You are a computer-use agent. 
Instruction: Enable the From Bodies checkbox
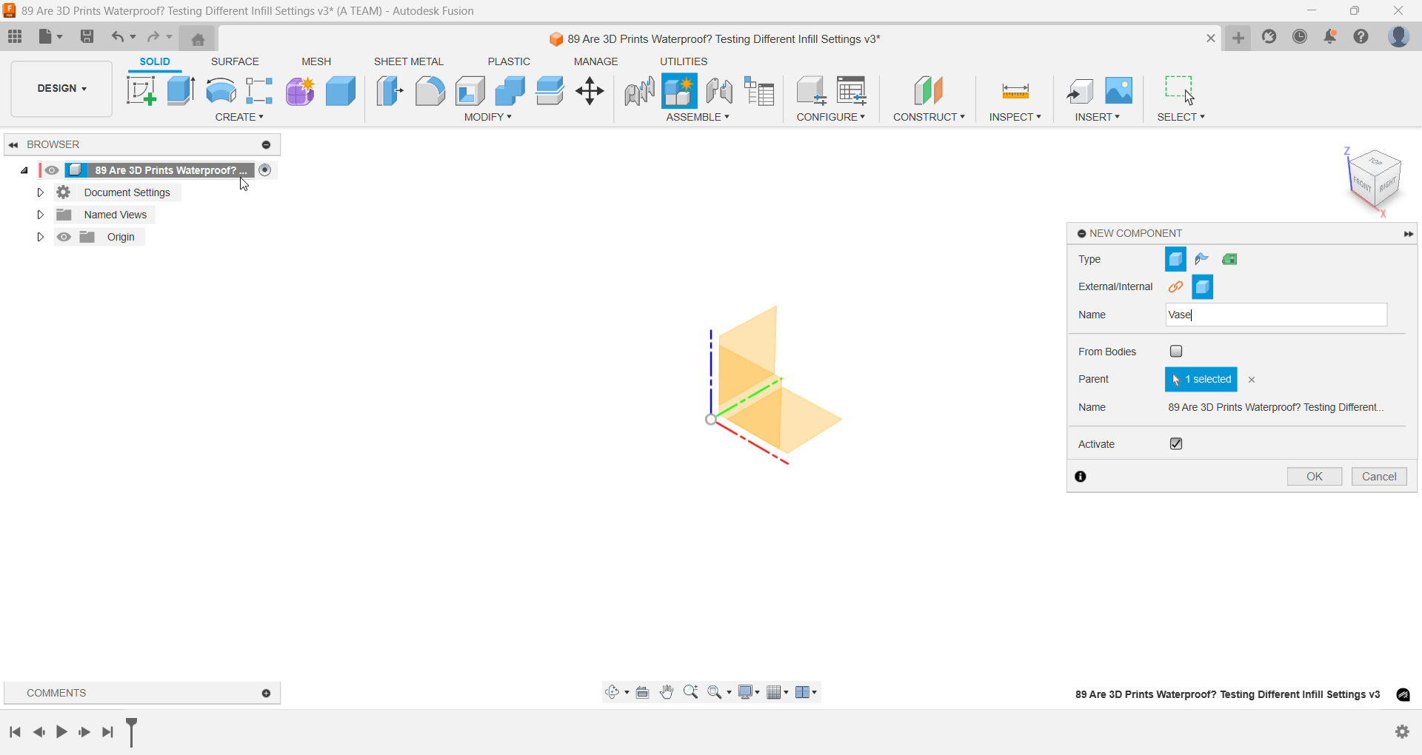1176,351
